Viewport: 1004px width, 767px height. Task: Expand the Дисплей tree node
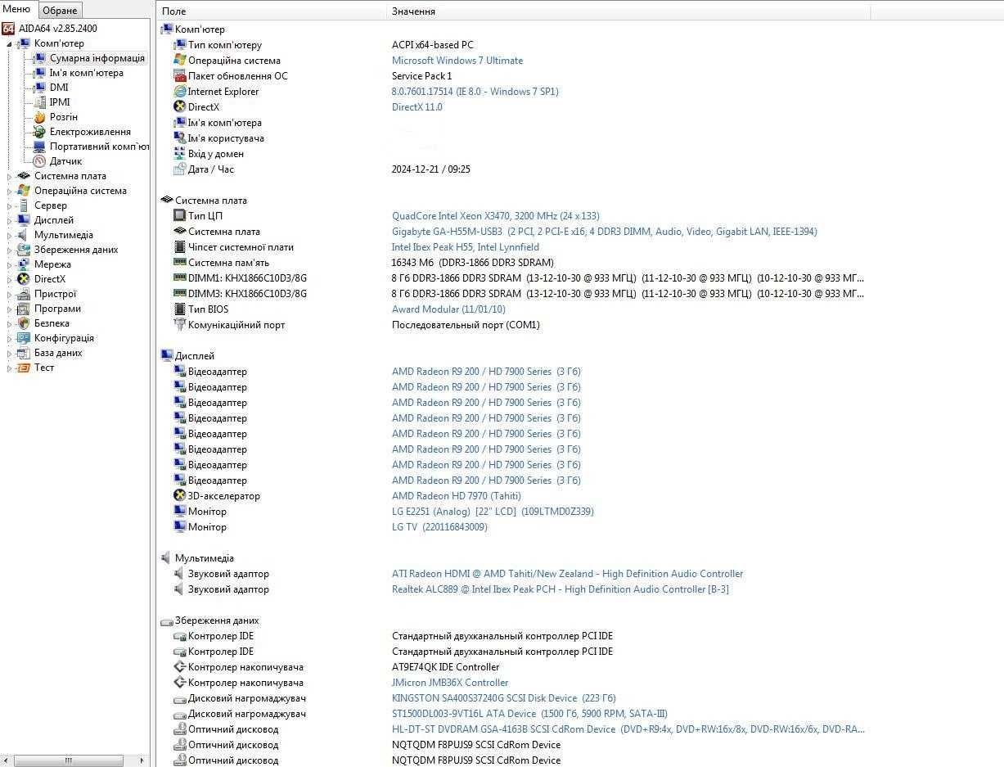click(x=10, y=220)
